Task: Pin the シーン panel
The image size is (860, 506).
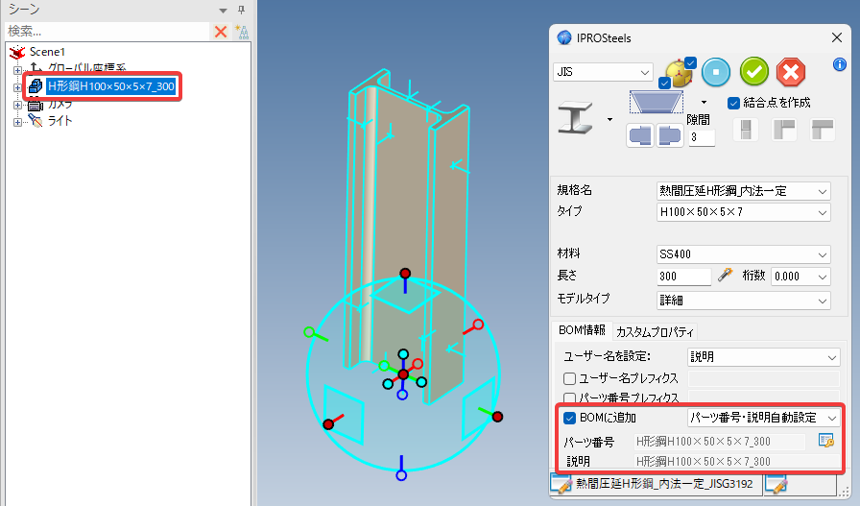Action: [x=241, y=10]
